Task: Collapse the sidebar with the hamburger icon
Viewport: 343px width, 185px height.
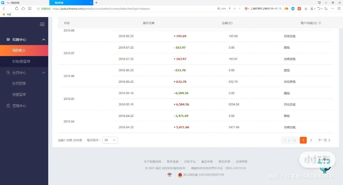Action: (42, 24)
